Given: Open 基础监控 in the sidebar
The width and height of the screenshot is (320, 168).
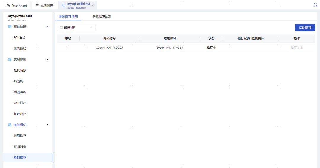Looking at the screenshot, I should pos(20,114).
